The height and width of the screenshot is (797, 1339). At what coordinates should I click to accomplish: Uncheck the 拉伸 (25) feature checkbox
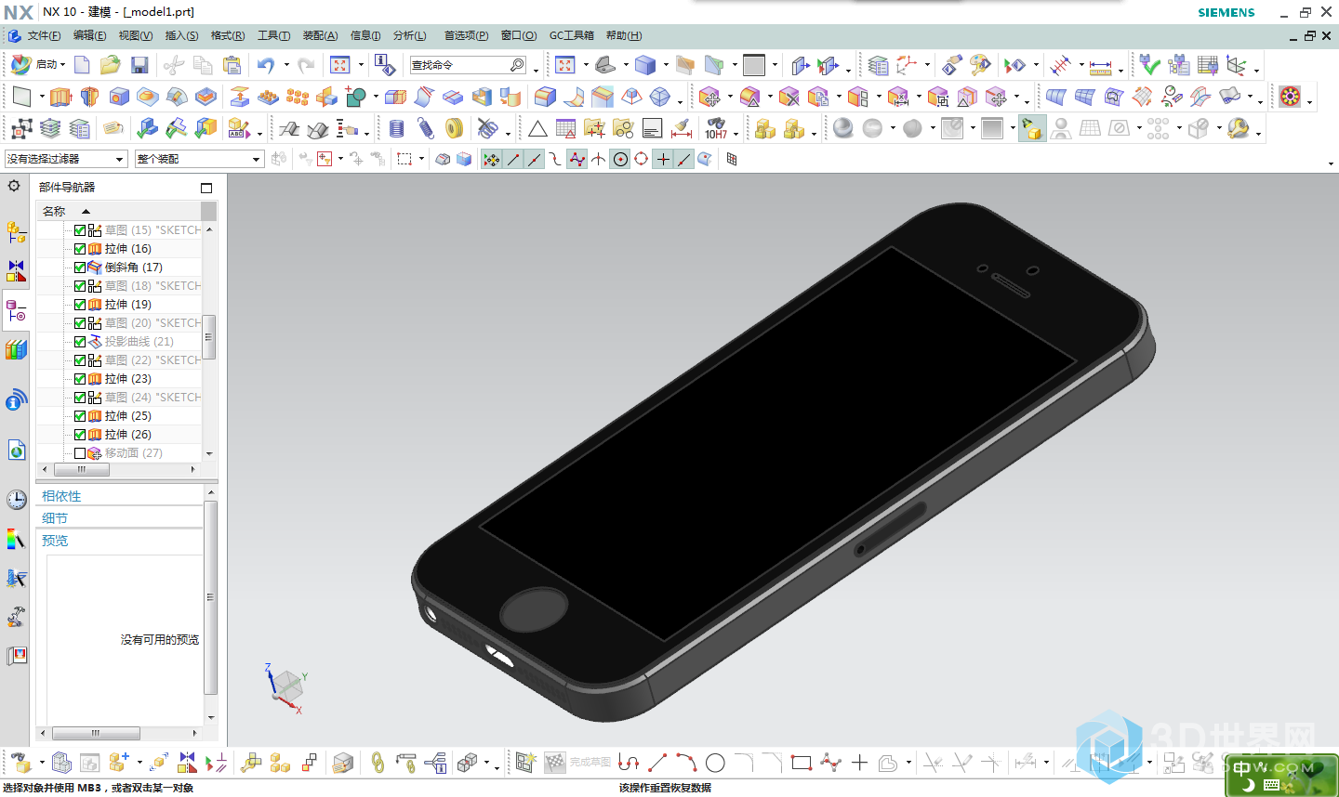tap(80, 416)
